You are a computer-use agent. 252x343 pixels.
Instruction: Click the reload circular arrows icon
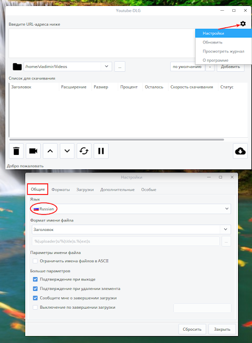(x=84, y=151)
